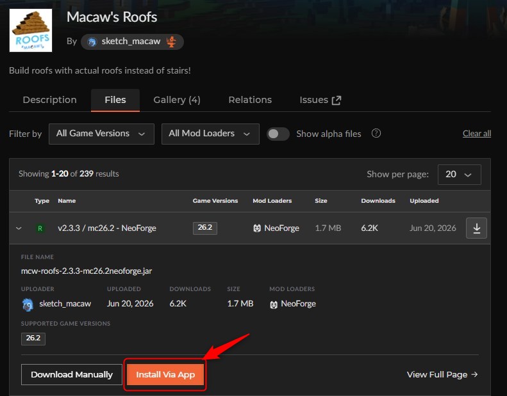507x396 pixels.
Task: Toggle Show alpha files switch
Action: click(x=278, y=134)
